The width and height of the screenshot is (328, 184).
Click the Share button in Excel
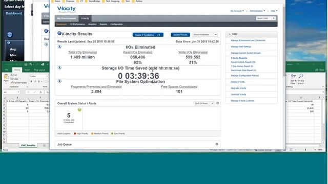[320, 70]
